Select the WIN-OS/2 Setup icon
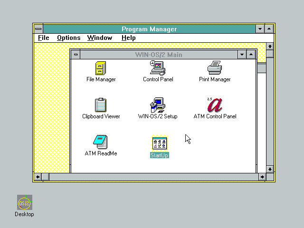This screenshot has width=304, height=228. pos(158,105)
